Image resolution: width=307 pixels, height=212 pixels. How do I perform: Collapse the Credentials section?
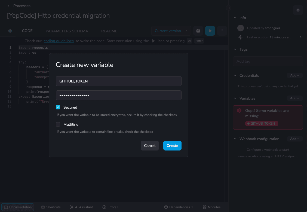(x=235, y=75)
